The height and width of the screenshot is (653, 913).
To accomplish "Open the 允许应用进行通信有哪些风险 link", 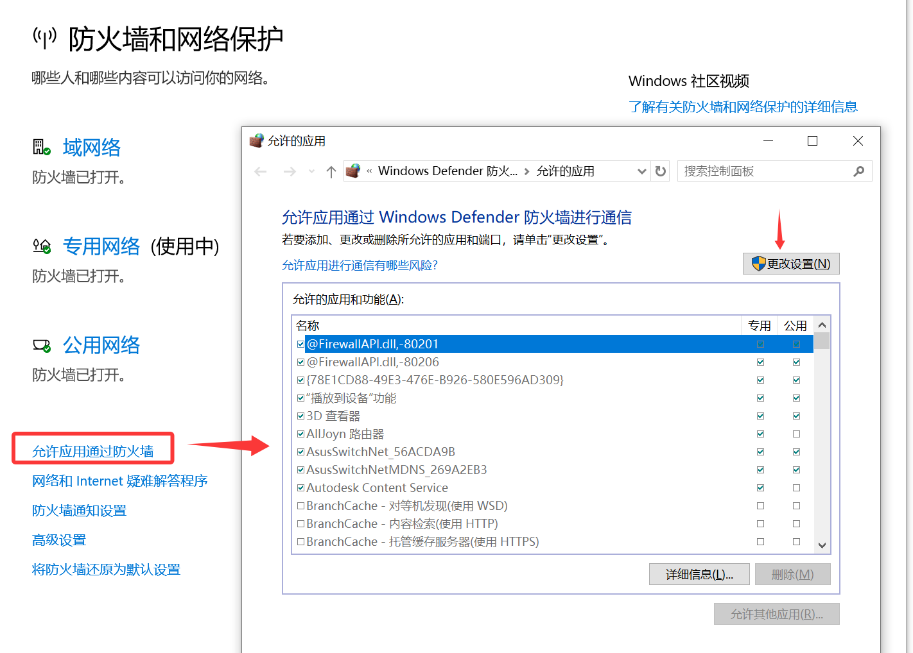I will (x=360, y=265).
